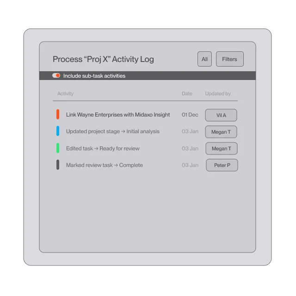Click the blue status marker for project stage
The width and height of the screenshot is (296, 296).
58,131
